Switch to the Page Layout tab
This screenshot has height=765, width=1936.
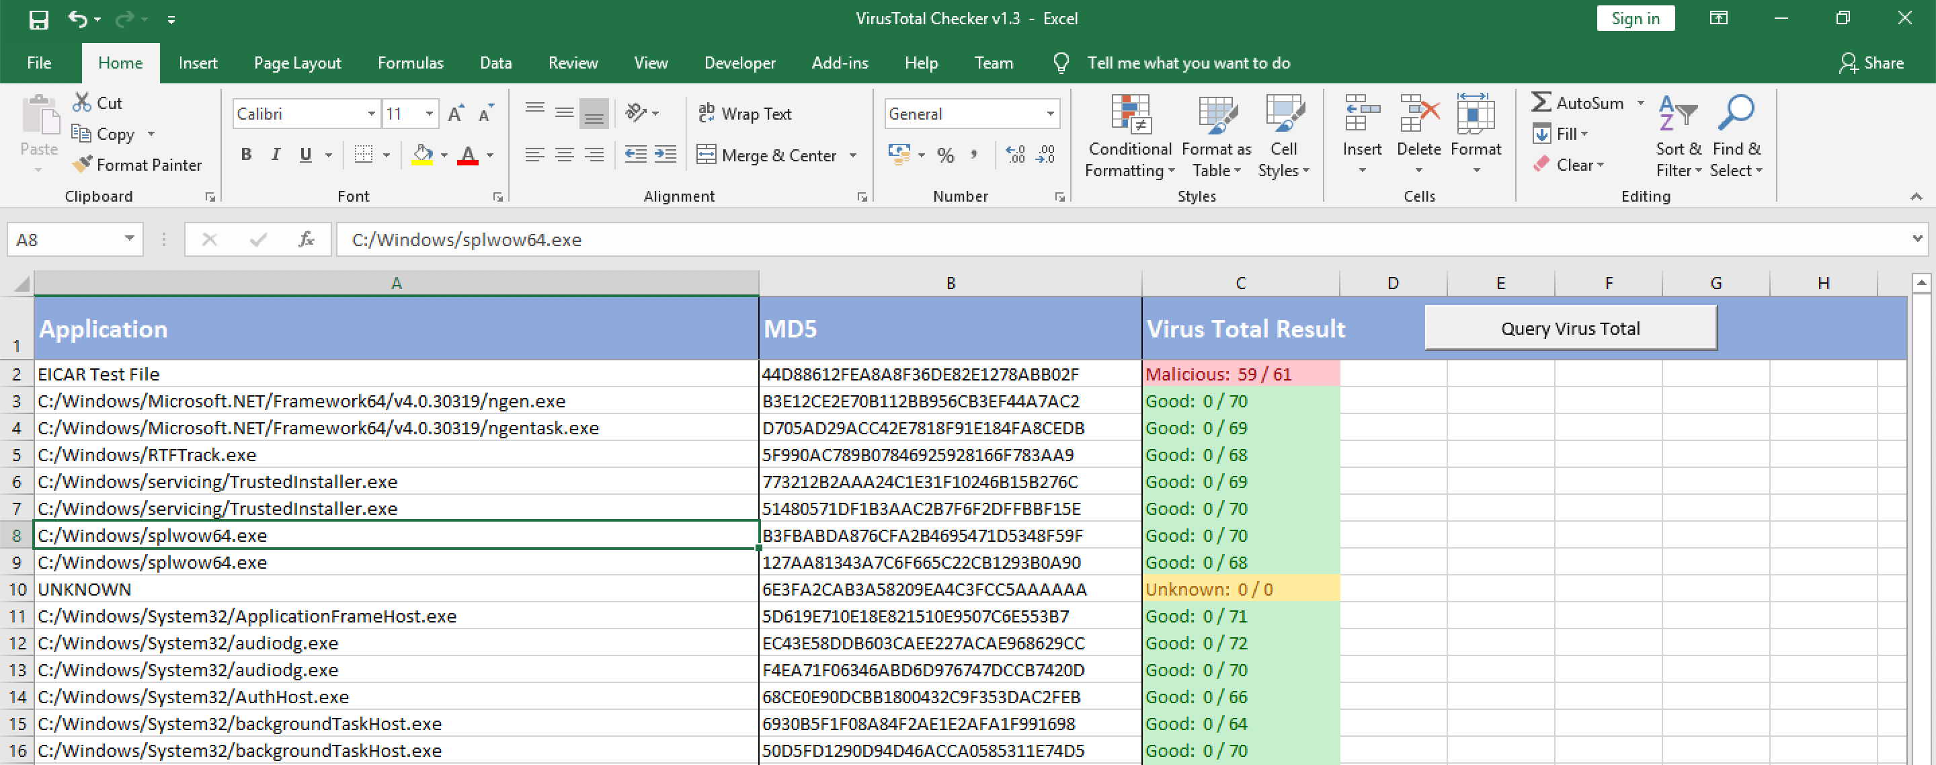[298, 63]
